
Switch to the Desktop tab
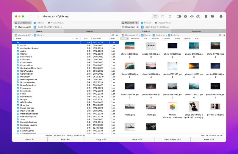point(89,31)
